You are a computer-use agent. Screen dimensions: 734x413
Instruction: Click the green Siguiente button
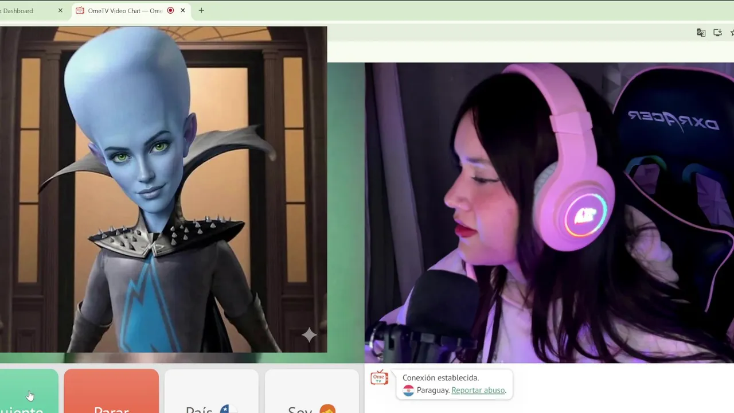(29, 391)
